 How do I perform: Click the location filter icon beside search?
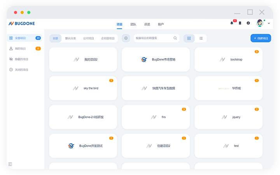click(x=126, y=38)
